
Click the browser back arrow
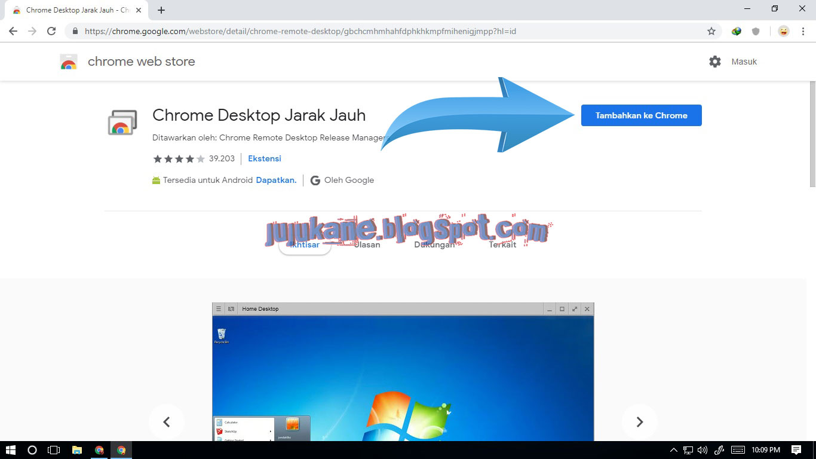13,31
